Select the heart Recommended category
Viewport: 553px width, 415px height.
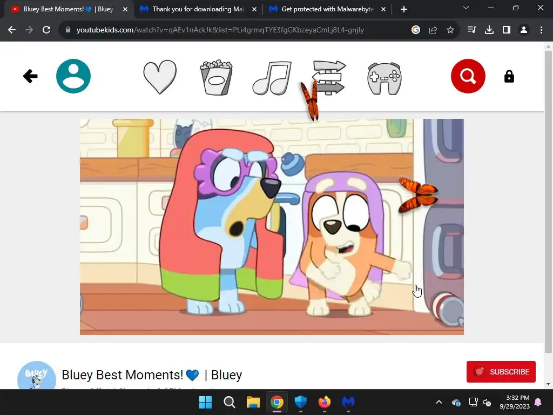160,77
